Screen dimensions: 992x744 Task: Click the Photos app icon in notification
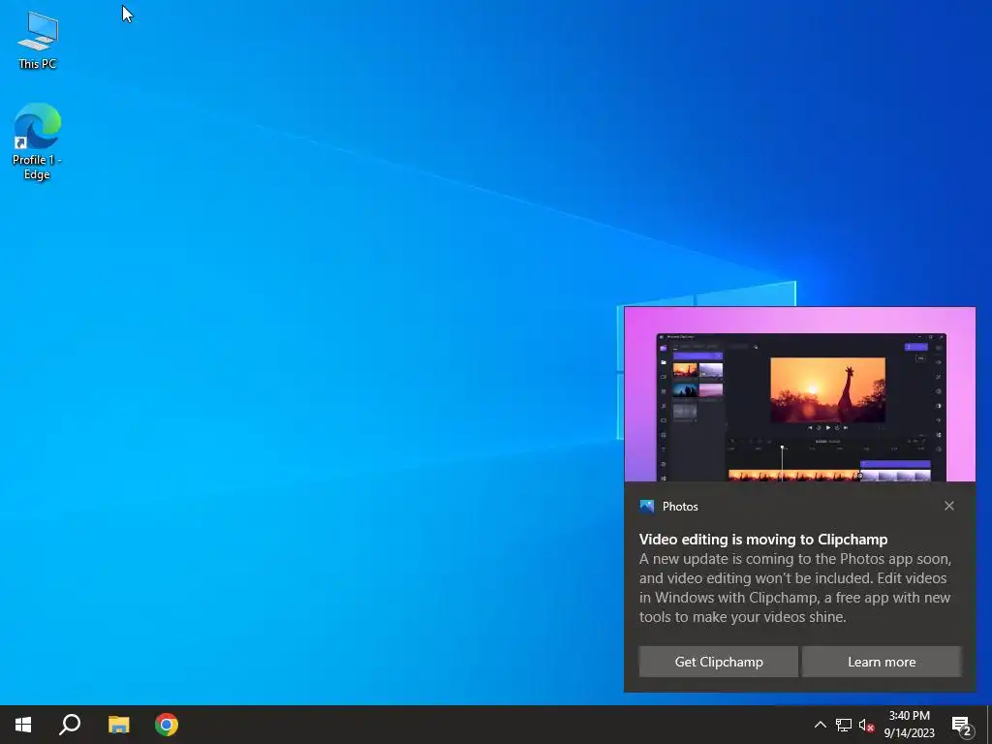646,506
